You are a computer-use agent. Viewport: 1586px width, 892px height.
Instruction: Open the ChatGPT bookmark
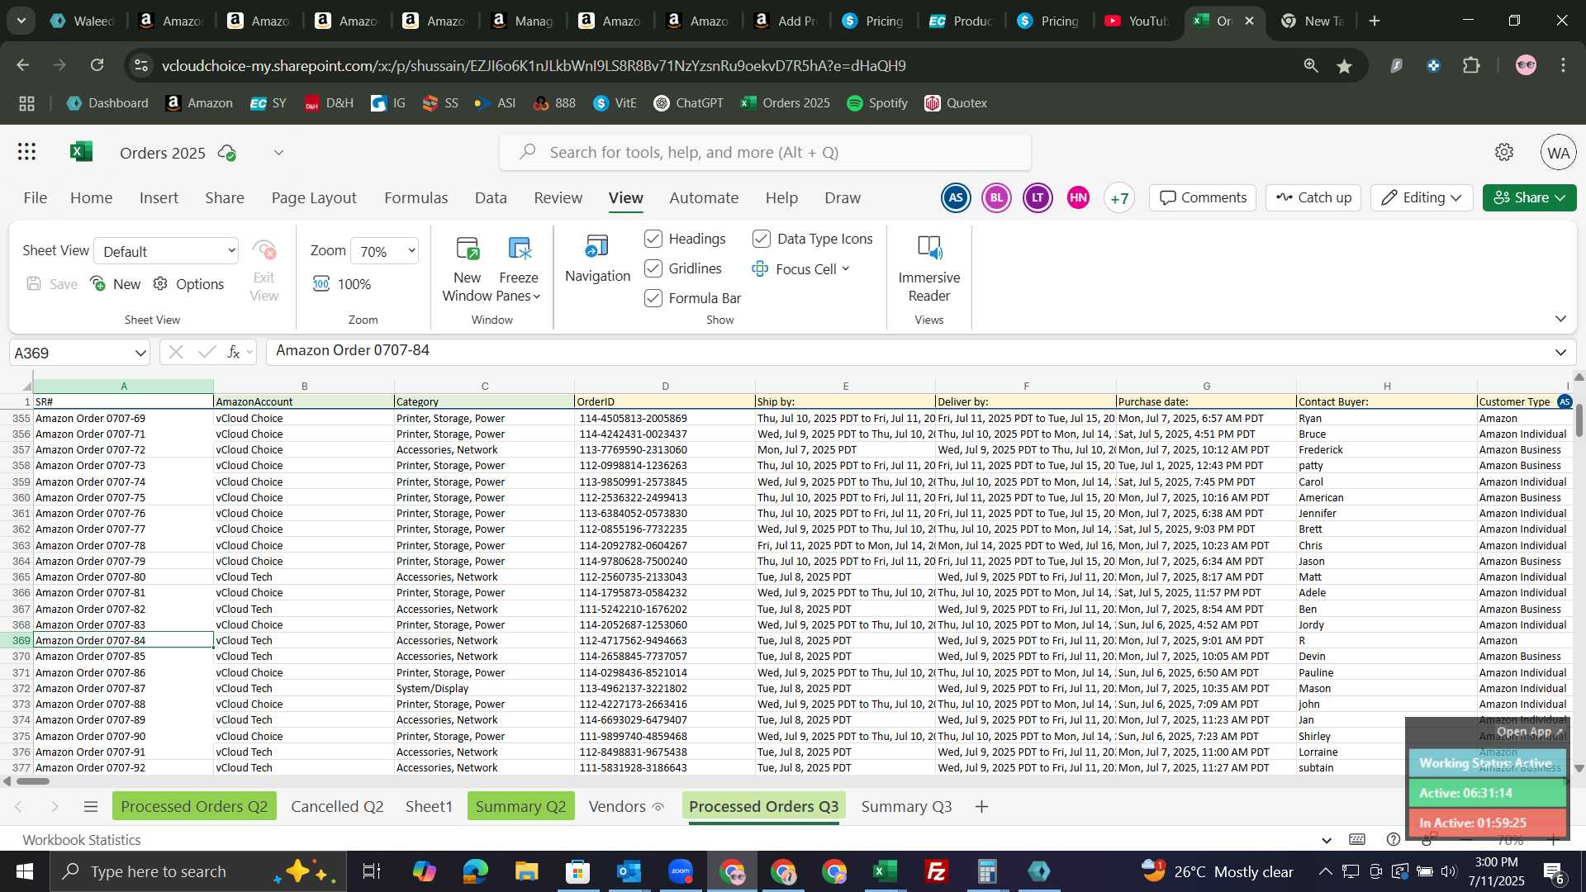click(x=689, y=103)
